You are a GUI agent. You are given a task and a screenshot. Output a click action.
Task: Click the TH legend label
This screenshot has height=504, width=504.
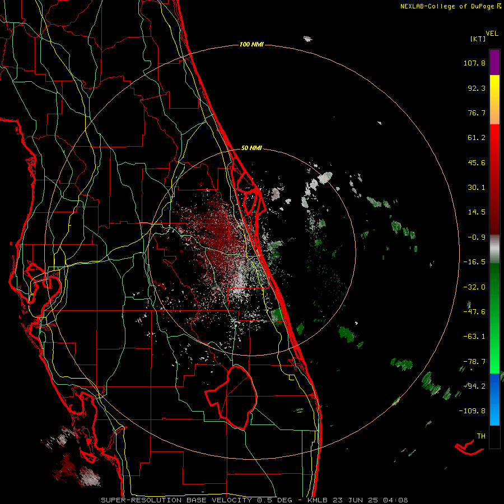(x=481, y=436)
